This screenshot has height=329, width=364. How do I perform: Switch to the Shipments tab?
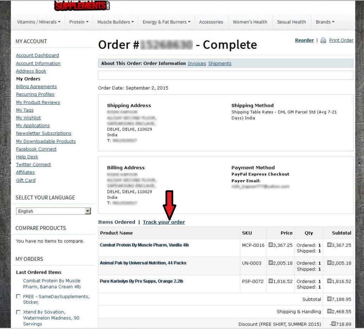coord(220,63)
